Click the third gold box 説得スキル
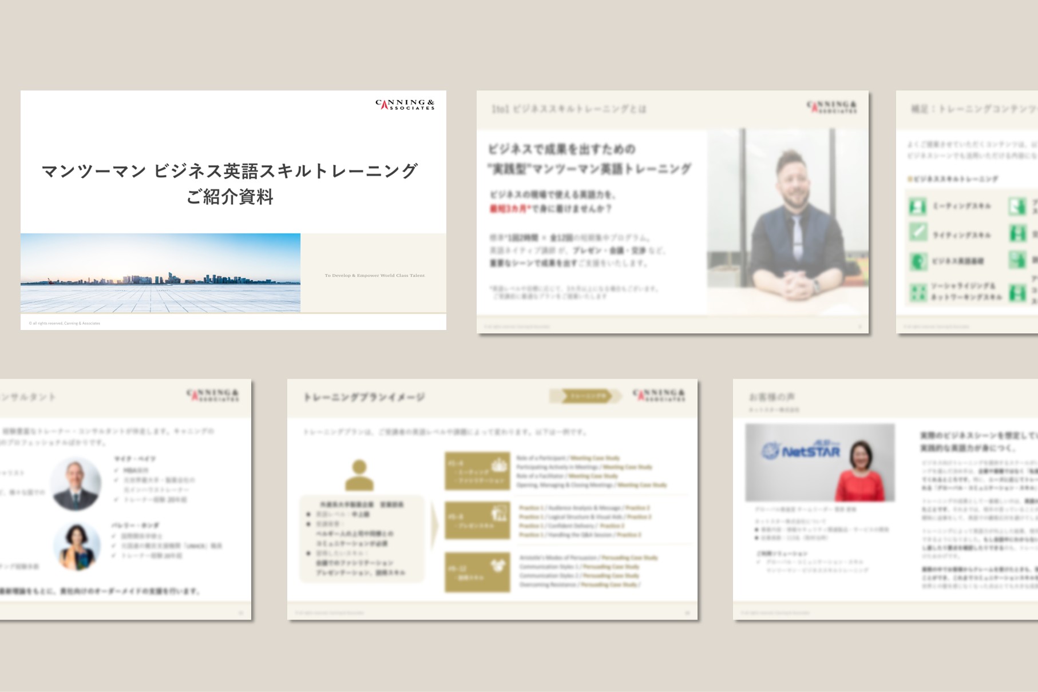Screen dimensions: 1038x692 [477, 572]
